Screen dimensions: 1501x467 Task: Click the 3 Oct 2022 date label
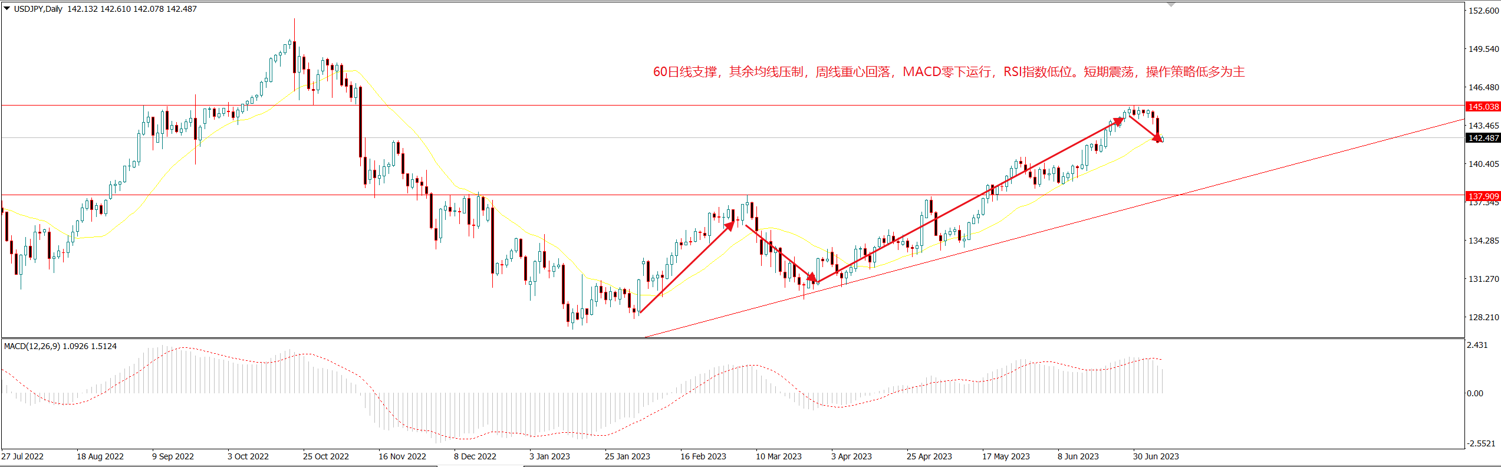pyautogui.click(x=248, y=456)
